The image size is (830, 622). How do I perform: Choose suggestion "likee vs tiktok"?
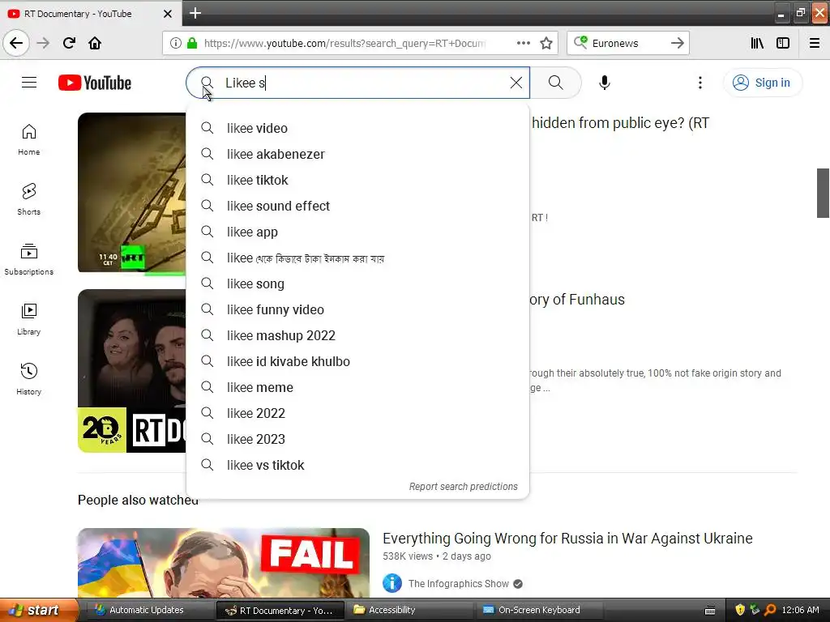click(357, 465)
